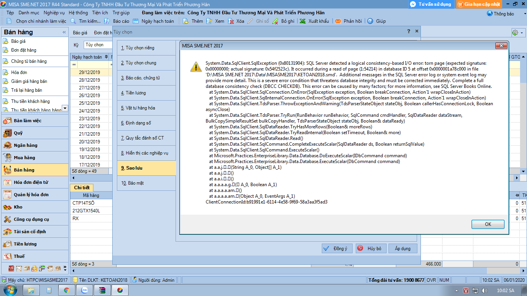Open the Thuế module
Viewport: 527px width, 296px height.
(x=35, y=256)
